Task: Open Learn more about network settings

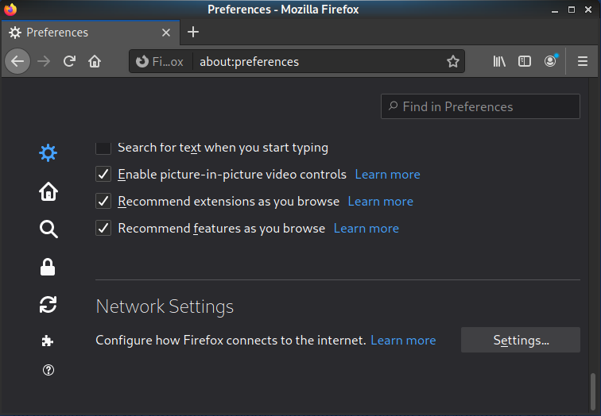Action: pyautogui.click(x=403, y=340)
